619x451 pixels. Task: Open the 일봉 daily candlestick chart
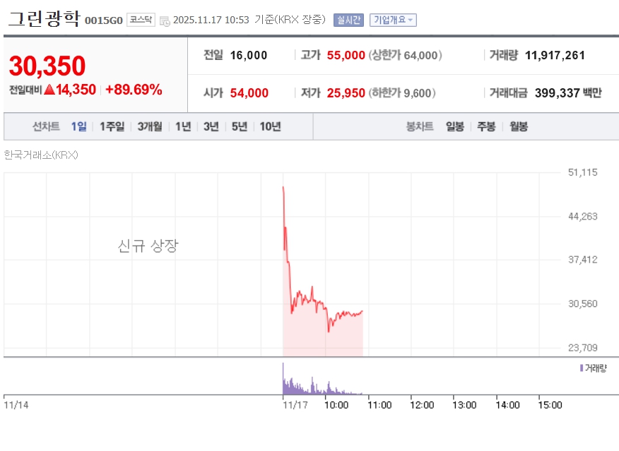pyautogui.click(x=454, y=126)
